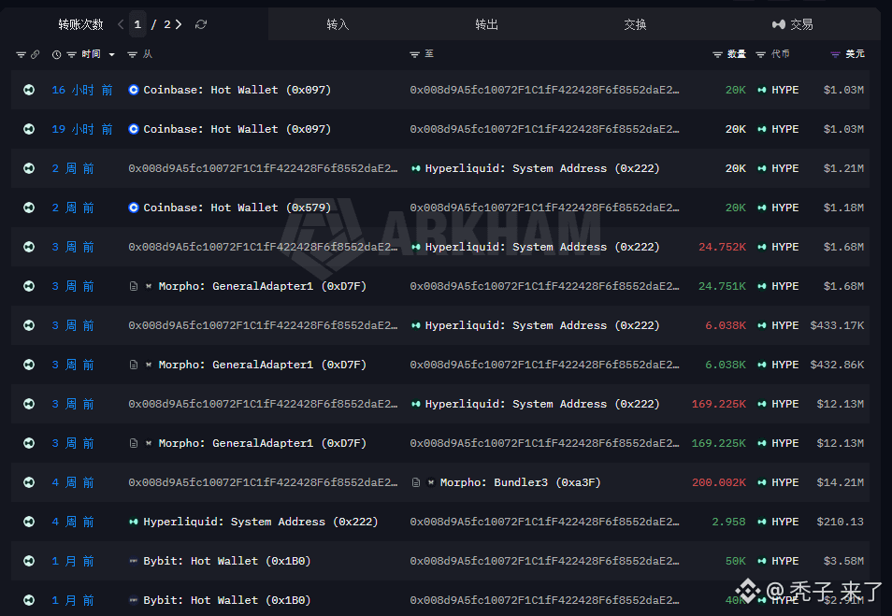Click the $432.86K USD value
This screenshot has width=892, height=616.
click(x=837, y=365)
